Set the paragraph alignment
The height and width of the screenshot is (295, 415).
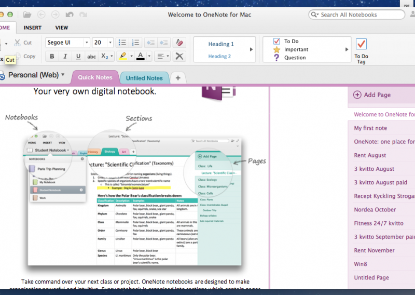tap(160, 56)
